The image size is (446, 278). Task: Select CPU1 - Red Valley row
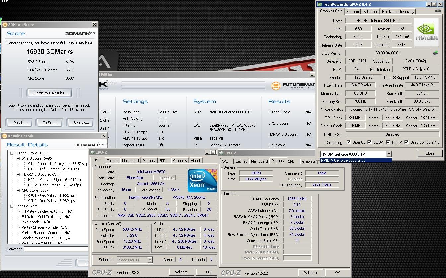coord(51,195)
